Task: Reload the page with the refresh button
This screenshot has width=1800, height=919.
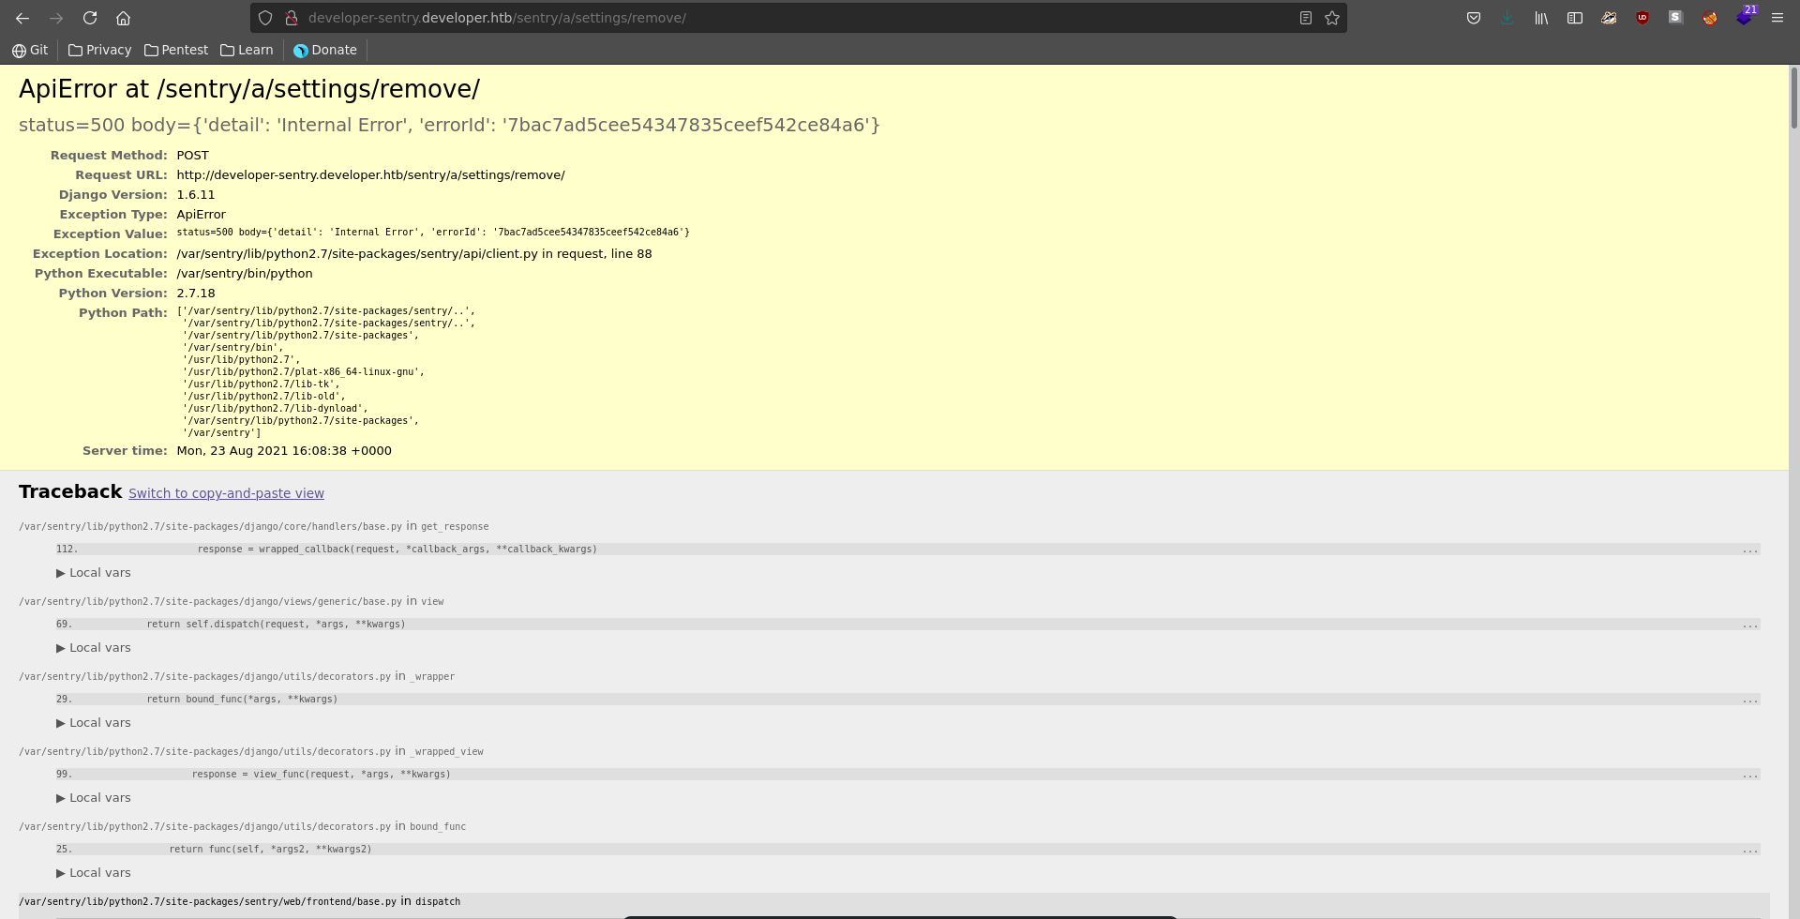Action: [x=90, y=18]
